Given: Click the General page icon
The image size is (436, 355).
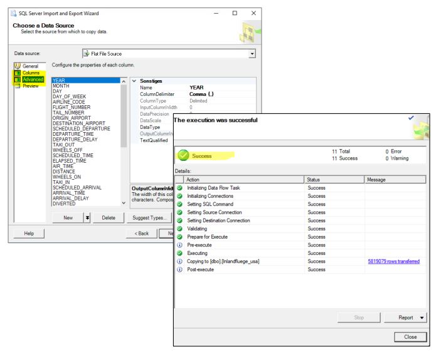Looking at the screenshot, I should pyautogui.click(x=17, y=66).
